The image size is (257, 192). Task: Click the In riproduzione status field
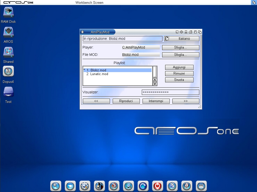coord(122,39)
